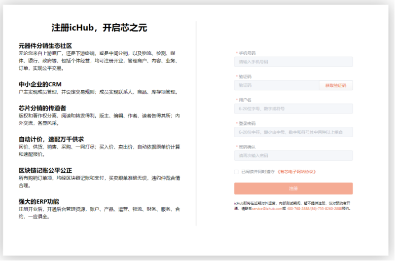Click the 元器件分销生态社区 heading

[x=45, y=45]
